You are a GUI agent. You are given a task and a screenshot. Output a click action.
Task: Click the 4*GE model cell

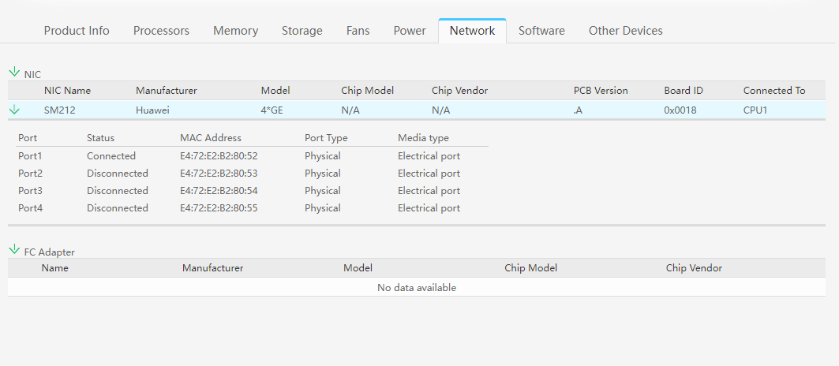click(x=272, y=110)
